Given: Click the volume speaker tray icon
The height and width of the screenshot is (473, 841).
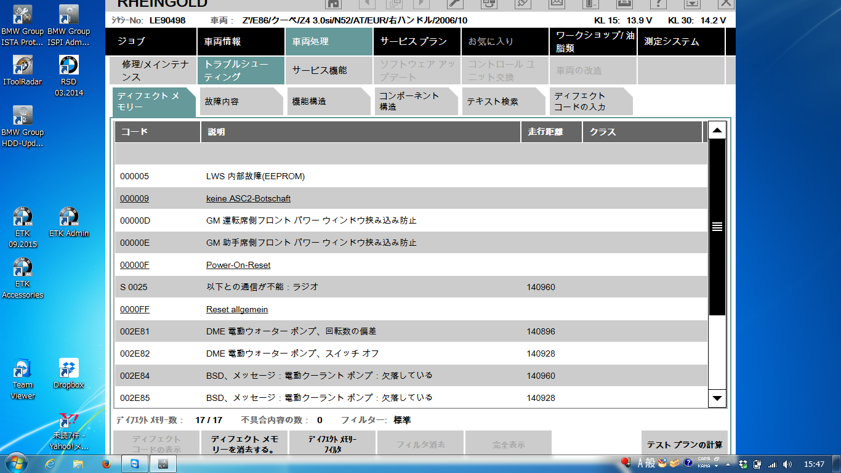Looking at the screenshot, I should 787,464.
